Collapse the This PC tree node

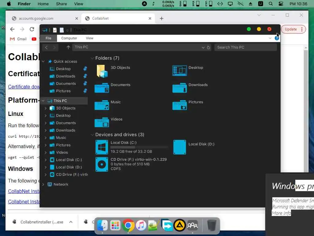(x=43, y=101)
